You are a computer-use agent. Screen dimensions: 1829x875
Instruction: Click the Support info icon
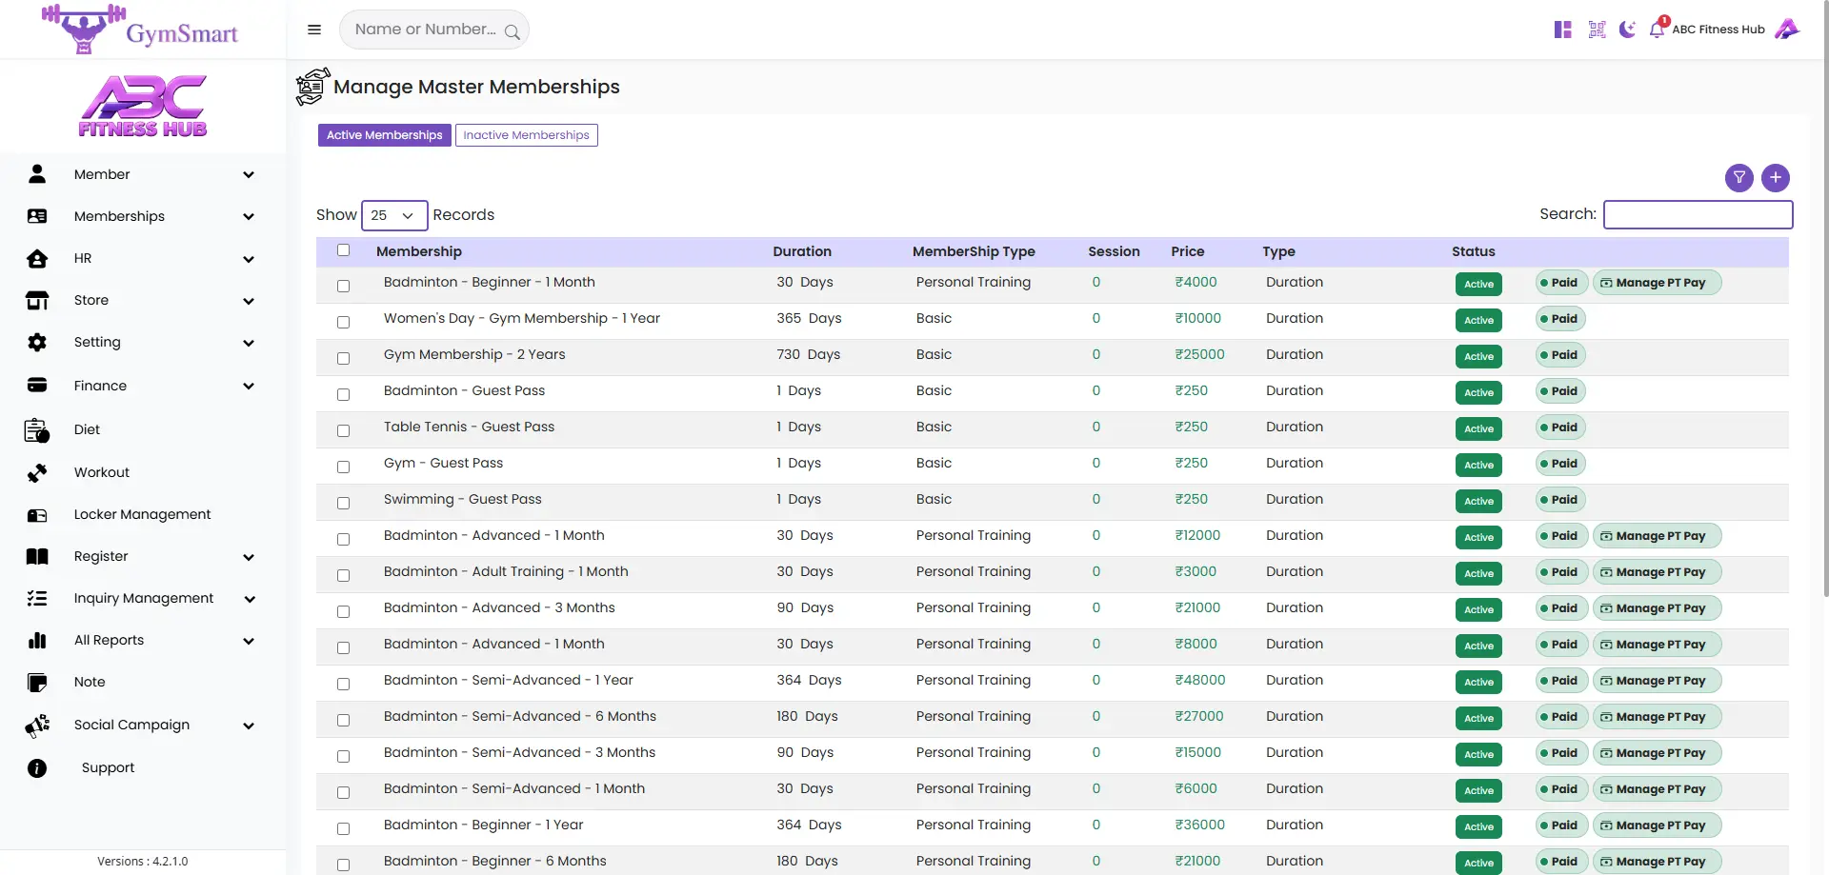pos(37,768)
